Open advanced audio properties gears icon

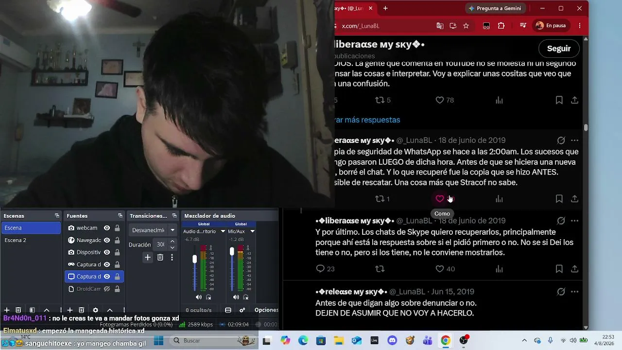pos(242,310)
